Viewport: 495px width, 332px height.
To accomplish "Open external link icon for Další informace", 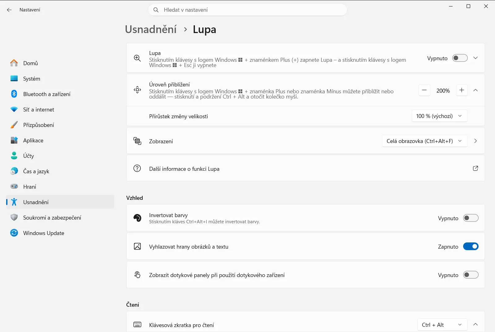I will point(476,168).
